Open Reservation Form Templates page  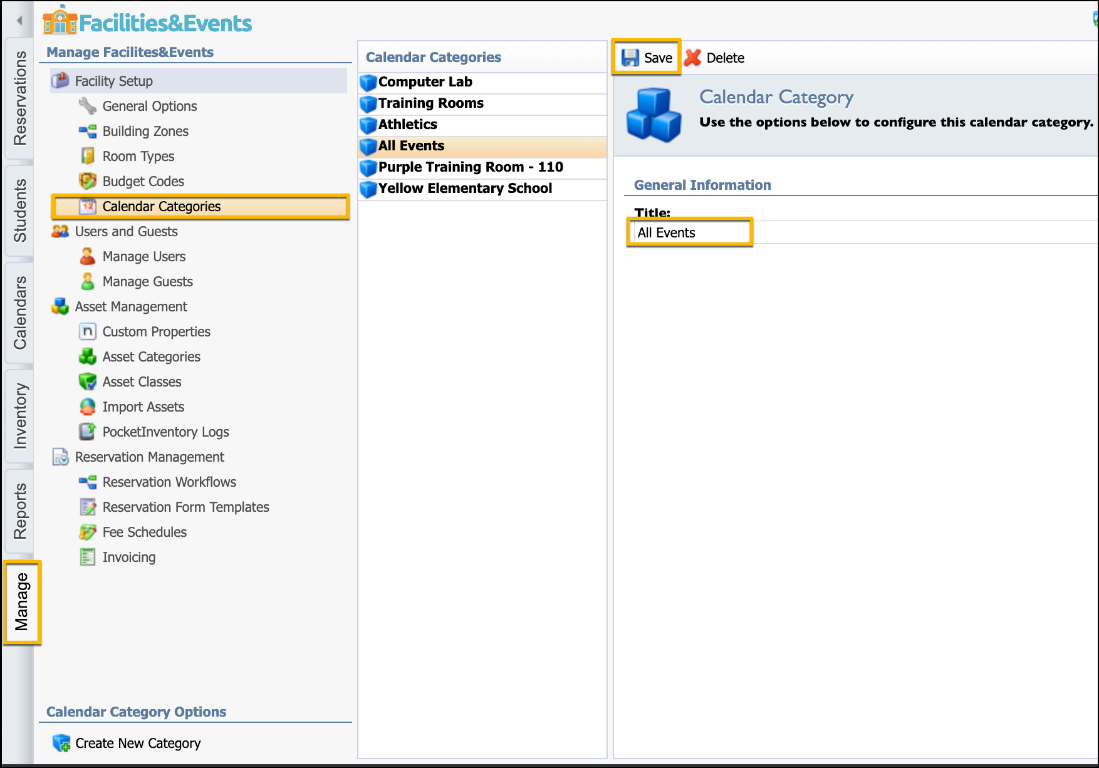tap(186, 507)
